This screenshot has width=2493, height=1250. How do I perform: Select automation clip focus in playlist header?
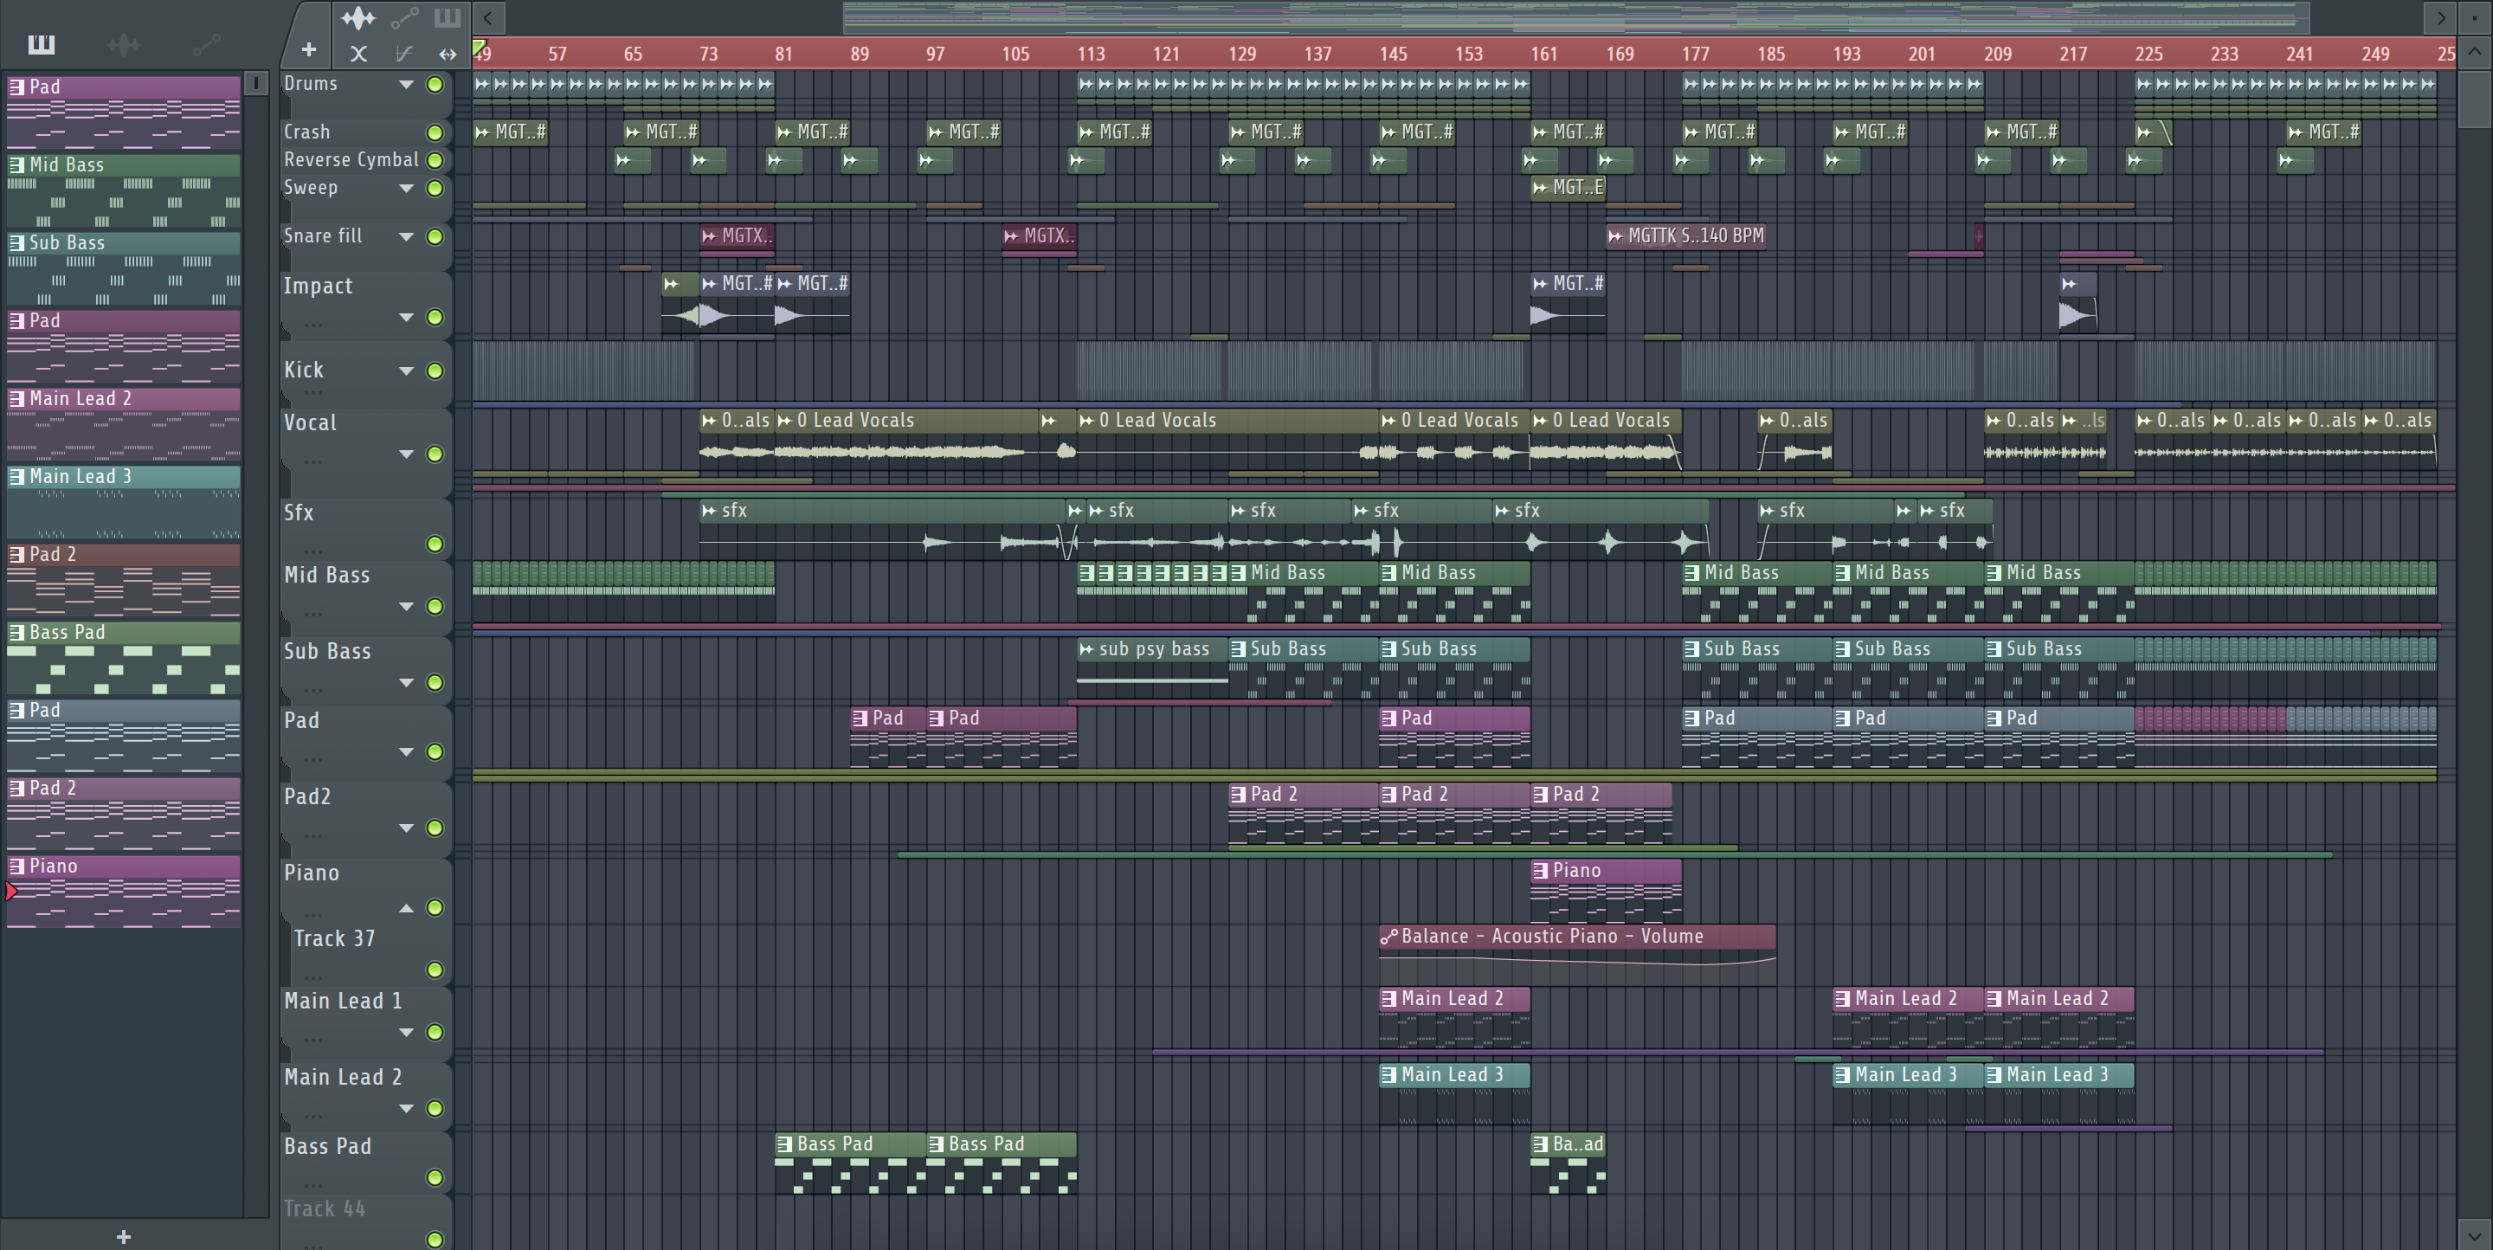(404, 17)
